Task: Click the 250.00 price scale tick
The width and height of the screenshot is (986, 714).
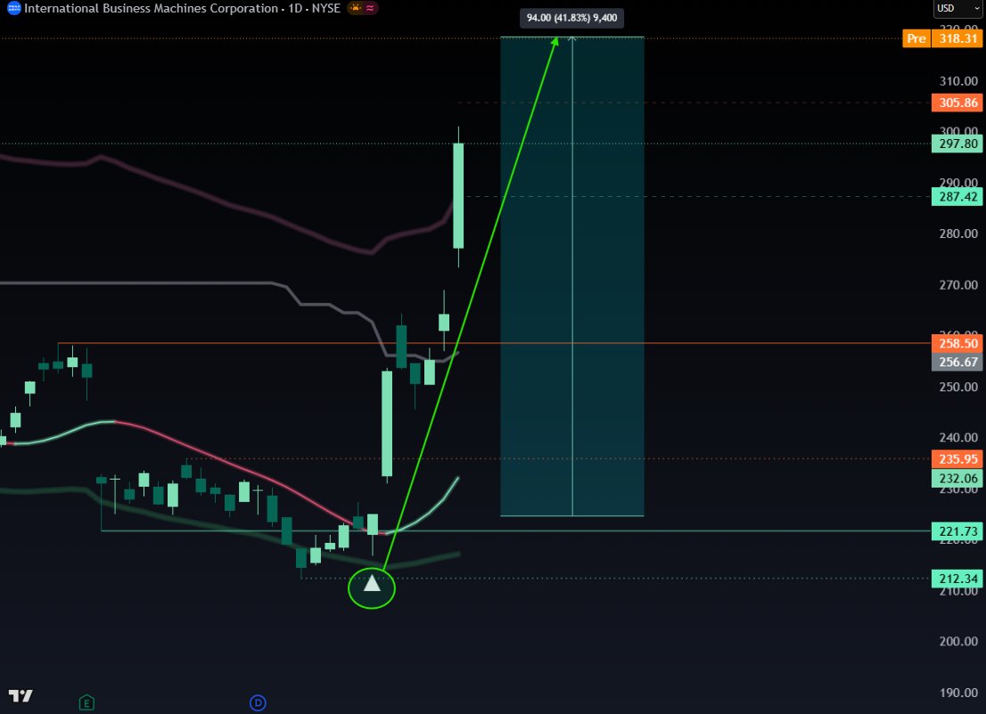Action: click(958, 387)
